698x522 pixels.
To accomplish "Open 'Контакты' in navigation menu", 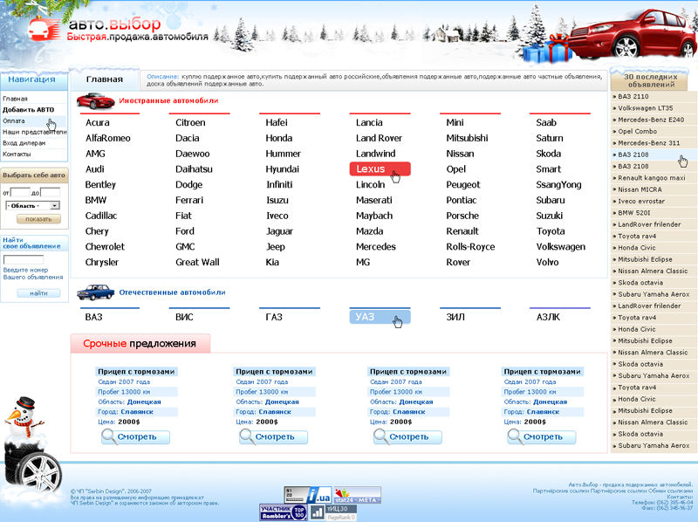I will tap(17, 155).
